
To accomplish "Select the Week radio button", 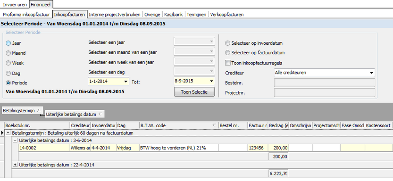I will pyautogui.click(x=8, y=63).
